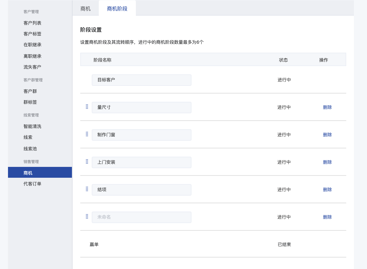Select the 商机阶段 tab
The image size is (367, 269).
pyautogui.click(x=117, y=9)
